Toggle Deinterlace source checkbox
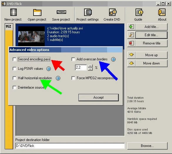172x154 pixels. pyautogui.click(x=14, y=87)
